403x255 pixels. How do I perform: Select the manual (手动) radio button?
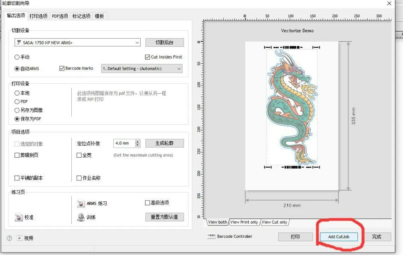click(17, 57)
